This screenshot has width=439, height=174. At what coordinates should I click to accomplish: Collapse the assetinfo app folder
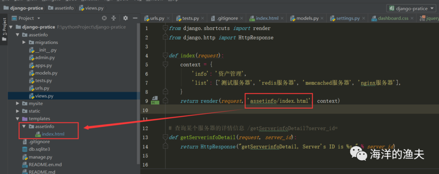pos(17,35)
